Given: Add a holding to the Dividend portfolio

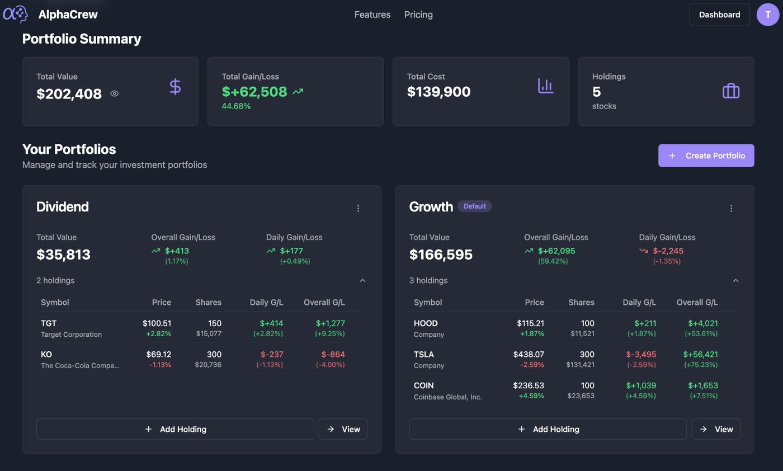Looking at the screenshot, I should (x=175, y=429).
